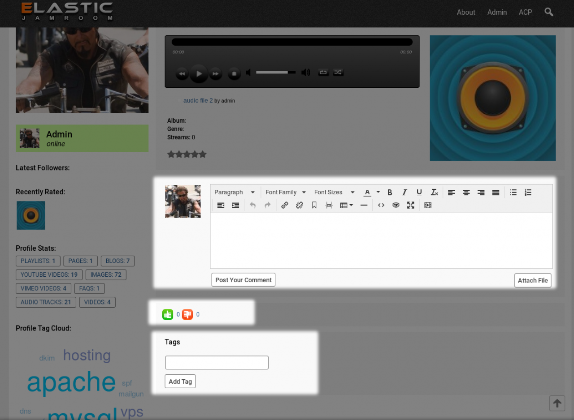Image resolution: width=574 pixels, height=420 pixels.
Task: Redo the last edit
Action: click(x=268, y=206)
